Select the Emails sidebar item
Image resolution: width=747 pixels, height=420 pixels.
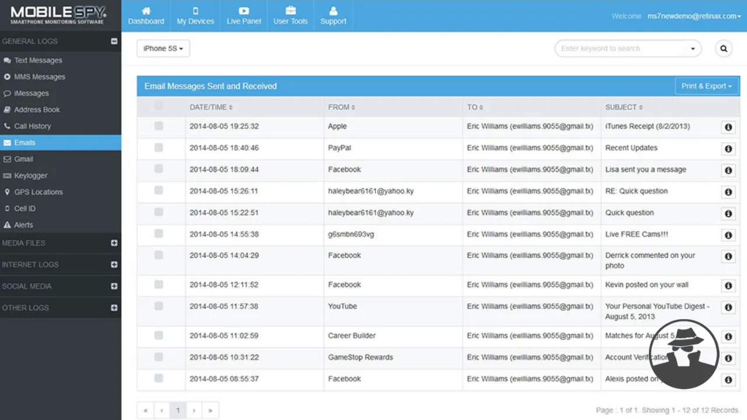click(61, 143)
